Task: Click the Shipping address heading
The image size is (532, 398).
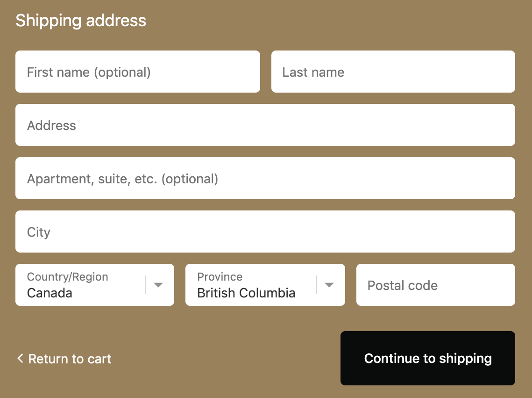Action: click(x=81, y=21)
